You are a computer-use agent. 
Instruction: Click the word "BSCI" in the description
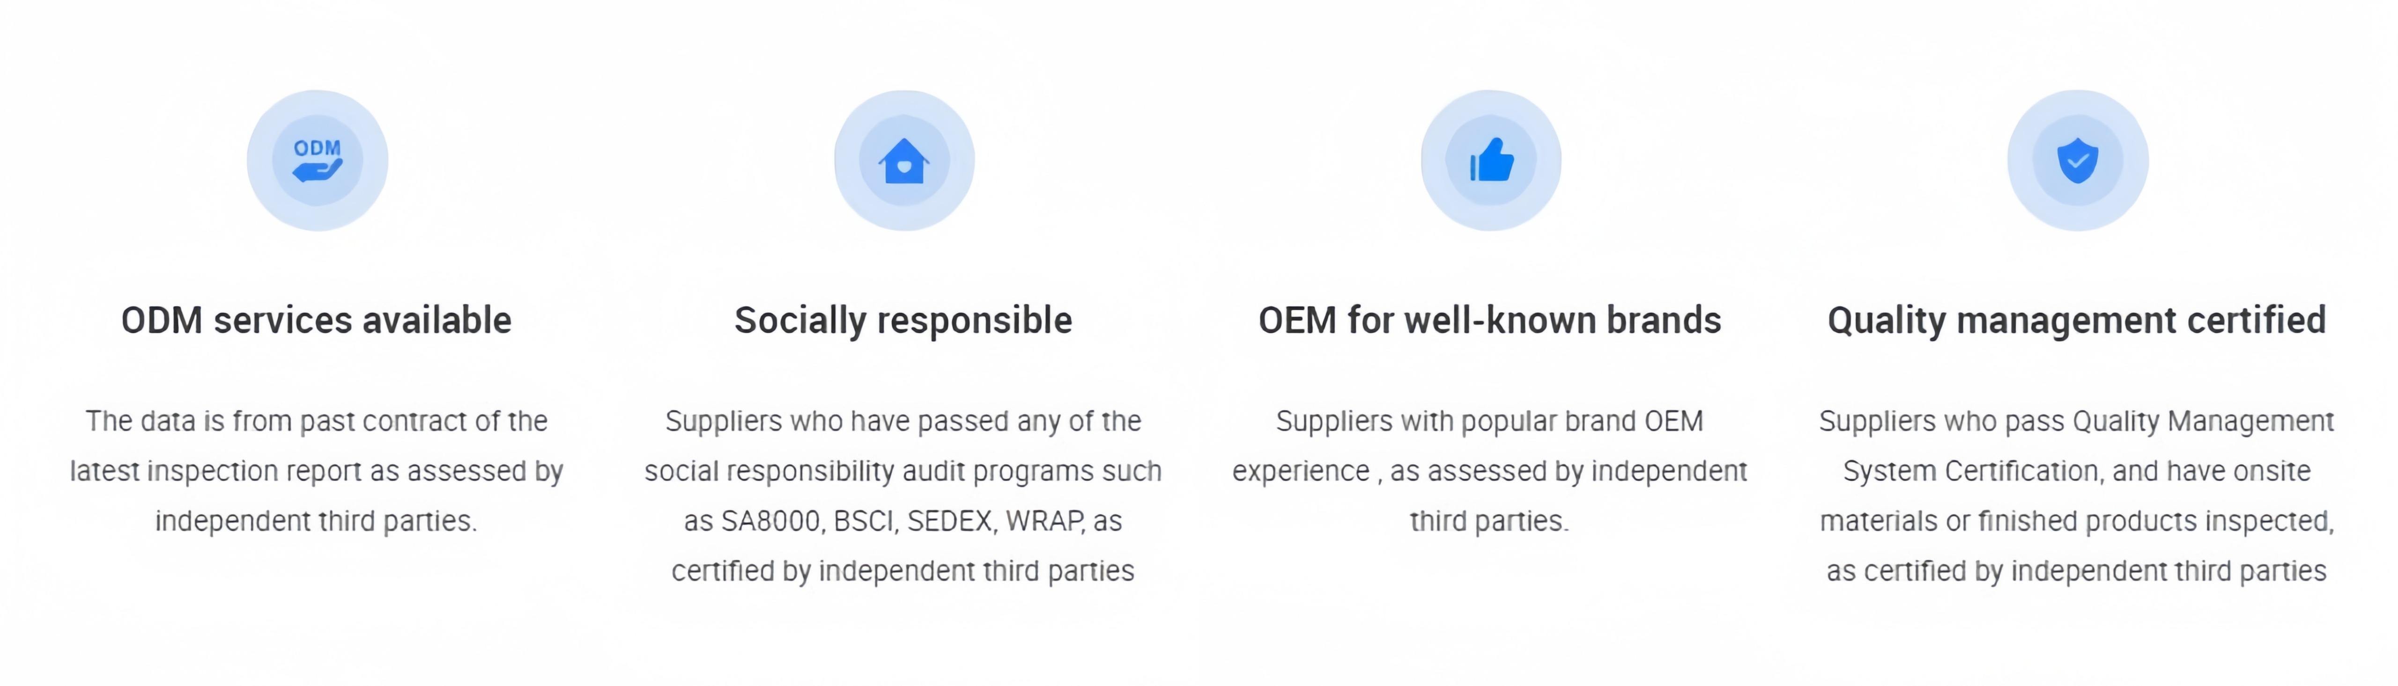[864, 521]
